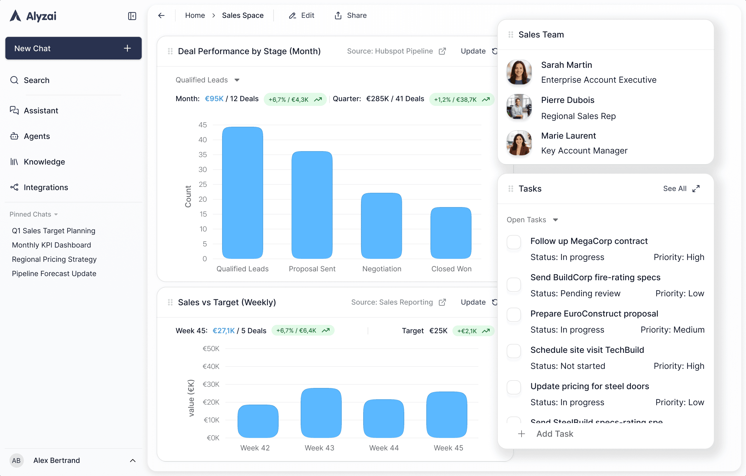Viewport: 746px width, 476px height.
Task: Click the back arrow icon
Action: coord(161,15)
